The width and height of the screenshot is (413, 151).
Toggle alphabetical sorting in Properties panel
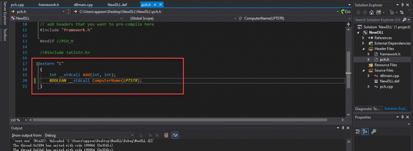click(x=365, y=131)
